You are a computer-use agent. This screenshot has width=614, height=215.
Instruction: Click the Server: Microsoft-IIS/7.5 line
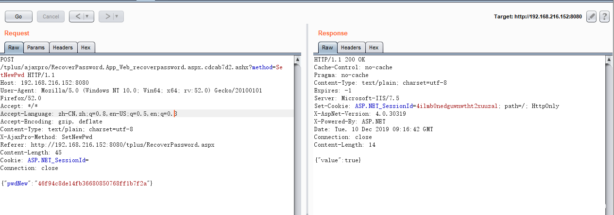pyautogui.click(x=357, y=98)
